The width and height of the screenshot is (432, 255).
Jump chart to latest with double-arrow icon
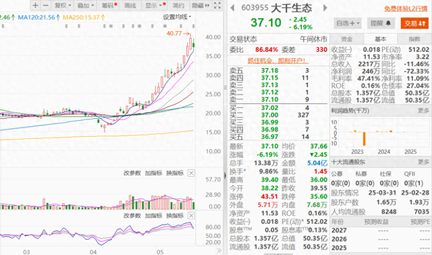tap(219, 250)
